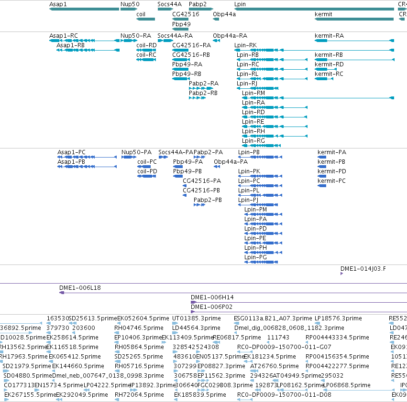Click the Obp44a-PA protein label

[231, 162]
